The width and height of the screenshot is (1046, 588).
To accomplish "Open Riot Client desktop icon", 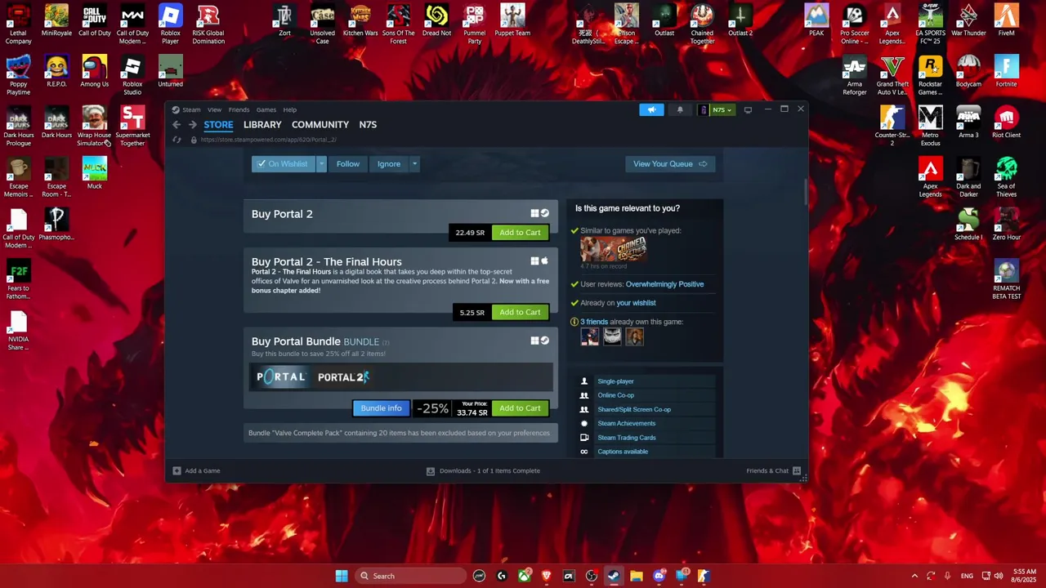I will [x=1006, y=122].
